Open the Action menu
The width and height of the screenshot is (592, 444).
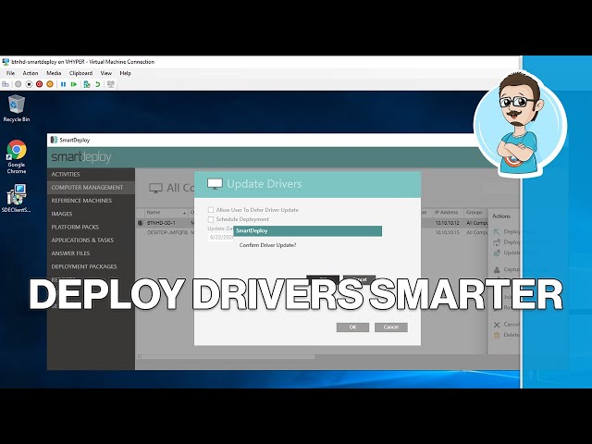point(31,73)
